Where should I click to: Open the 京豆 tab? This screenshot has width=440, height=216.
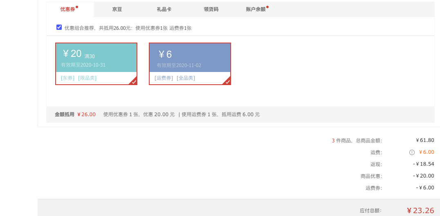pos(117,9)
